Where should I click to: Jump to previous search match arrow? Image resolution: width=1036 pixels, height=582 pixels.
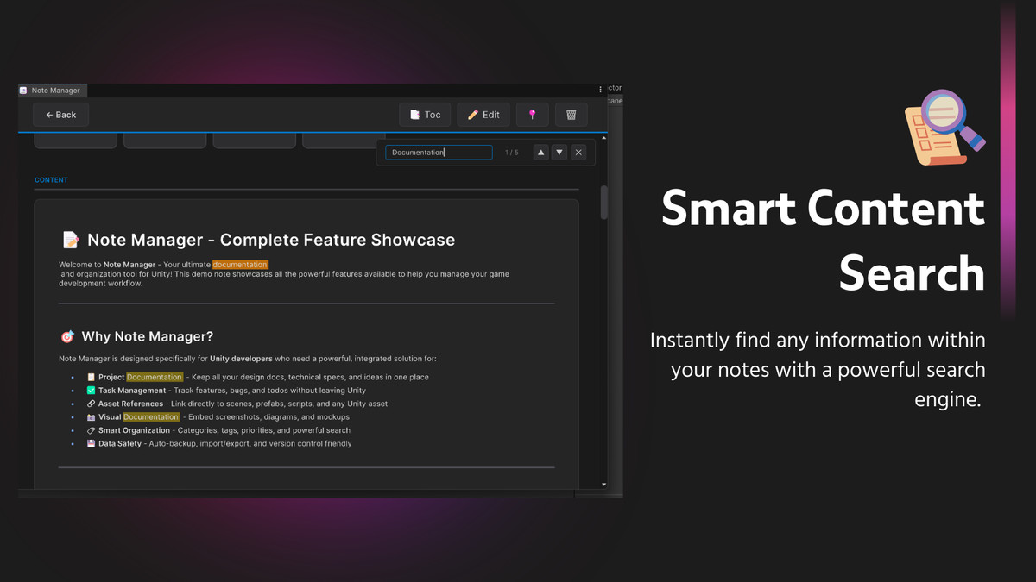click(540, 153)
